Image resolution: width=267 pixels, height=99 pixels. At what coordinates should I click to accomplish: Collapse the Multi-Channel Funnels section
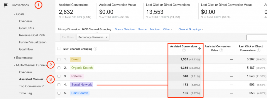(15, 65)
